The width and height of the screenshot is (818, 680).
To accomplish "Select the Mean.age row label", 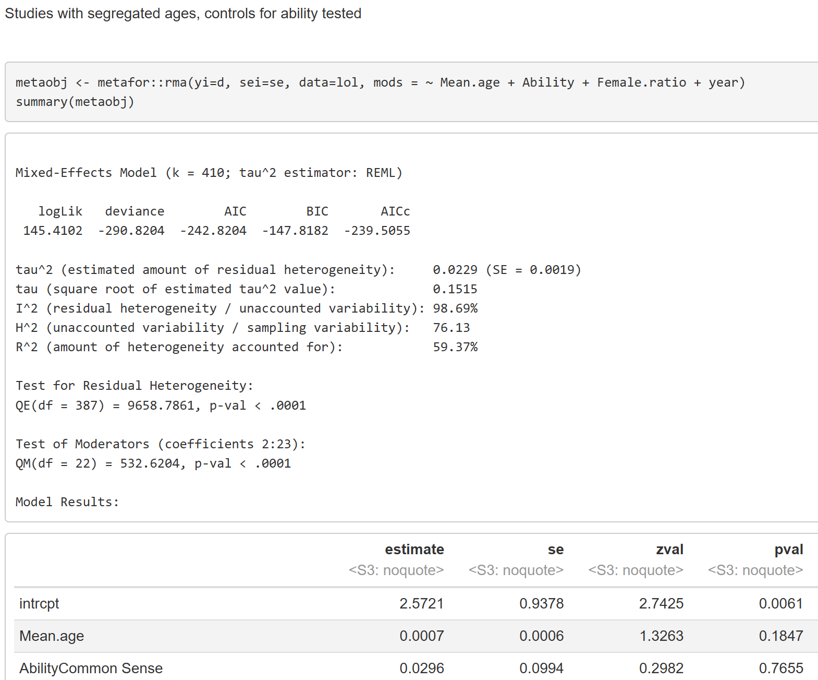I will pyautogui.click(x=52, y=636).
